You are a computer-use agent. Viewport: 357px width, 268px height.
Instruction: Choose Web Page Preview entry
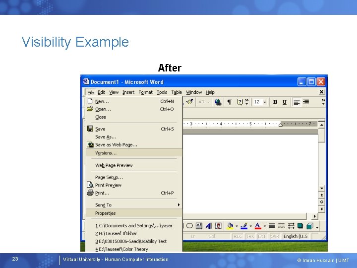[134, 165]
